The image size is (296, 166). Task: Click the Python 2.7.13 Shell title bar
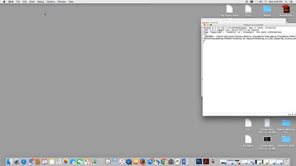pos(253,25)
